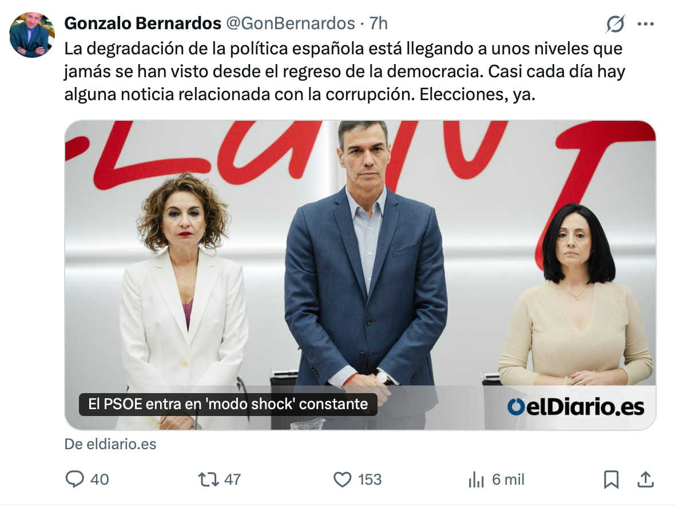Open Gonzalo Bernardos profile avatar
The image size is (675, 507).
32,35
